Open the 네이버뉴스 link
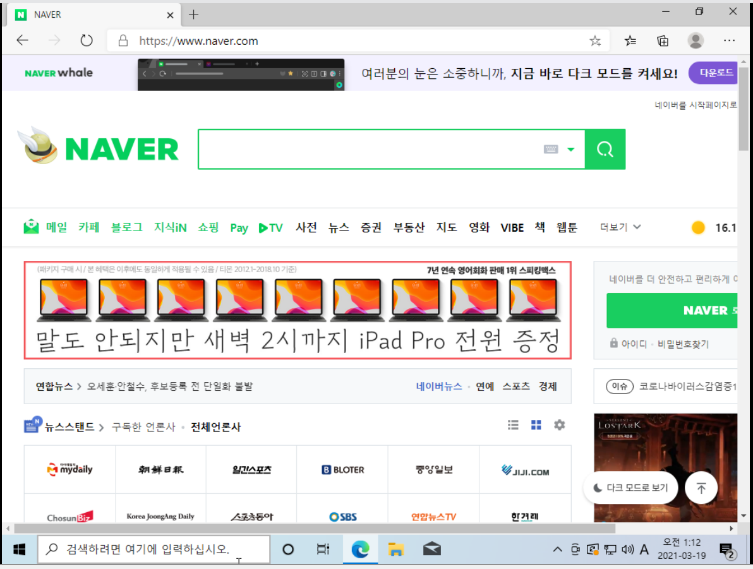This screenshot has width=753, height=569. (439, 386)
